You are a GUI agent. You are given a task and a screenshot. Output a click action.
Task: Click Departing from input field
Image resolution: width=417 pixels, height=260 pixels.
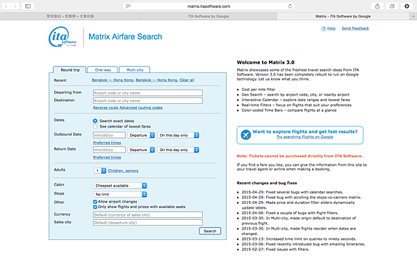pos(148,93)
